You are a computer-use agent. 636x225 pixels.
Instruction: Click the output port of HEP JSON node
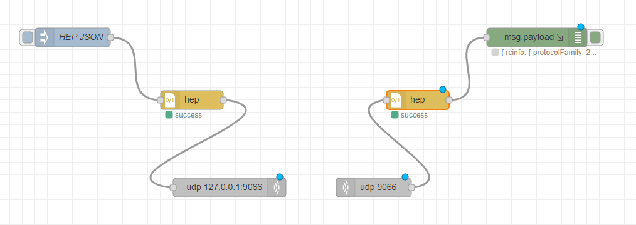pyautogui.click(x=110, y=37)
